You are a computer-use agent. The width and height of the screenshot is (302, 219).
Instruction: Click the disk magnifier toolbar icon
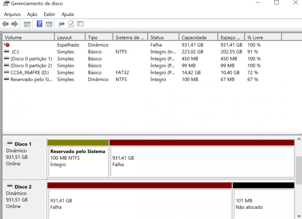(61, 24)
